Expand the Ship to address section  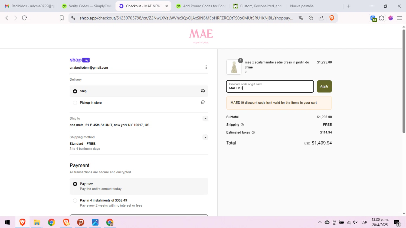coord(205,118)
